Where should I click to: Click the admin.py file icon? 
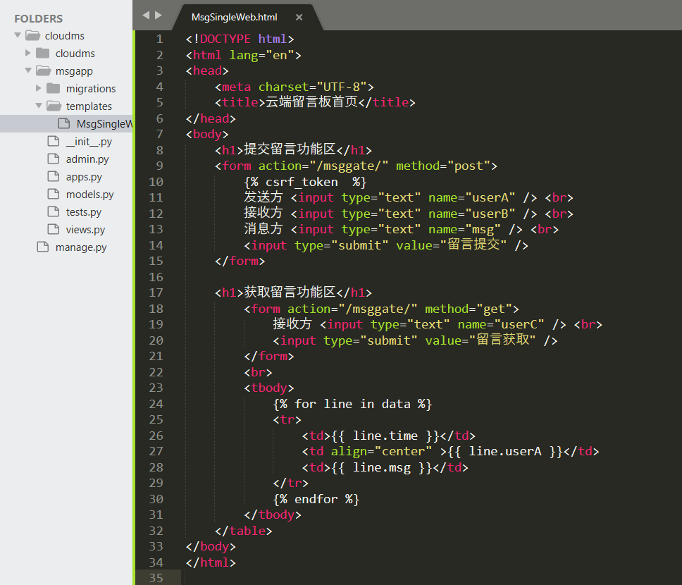(x=53, y=159)
